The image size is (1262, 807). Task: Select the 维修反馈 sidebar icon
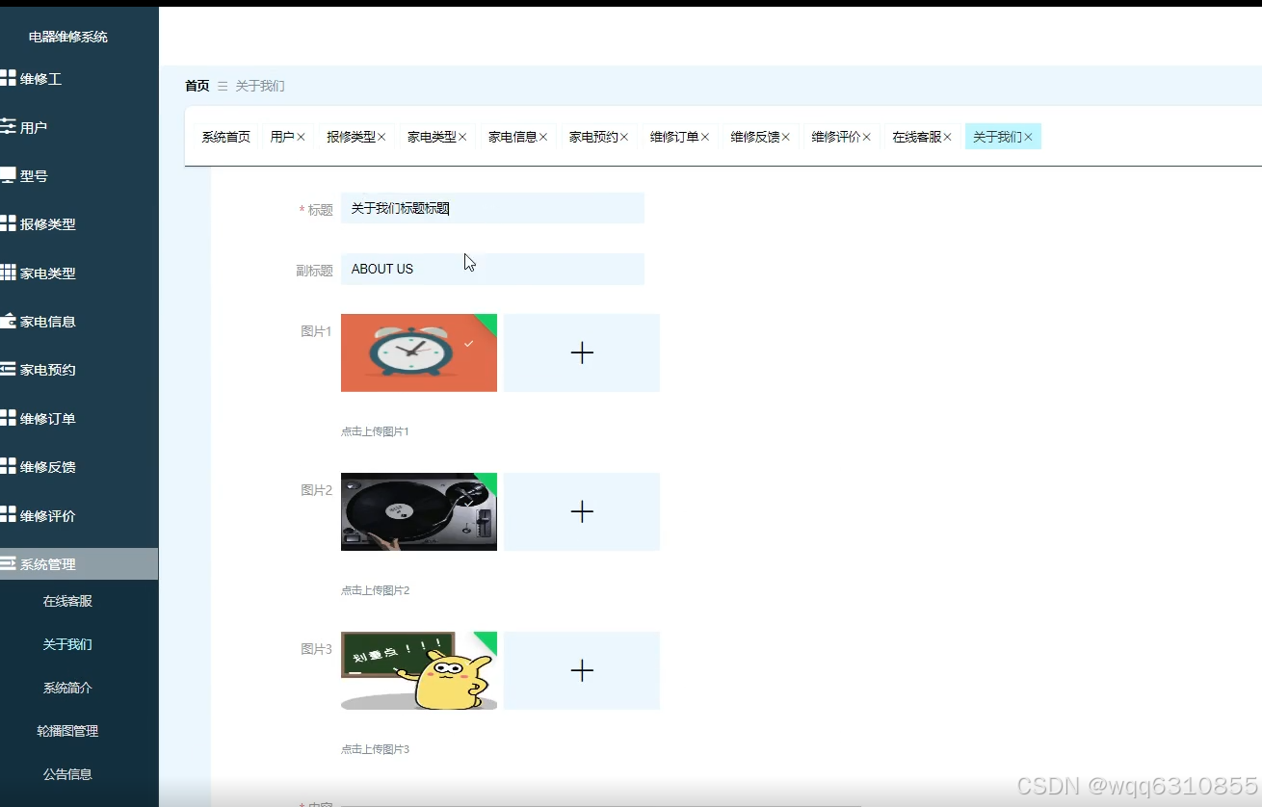tap(11, 466)
